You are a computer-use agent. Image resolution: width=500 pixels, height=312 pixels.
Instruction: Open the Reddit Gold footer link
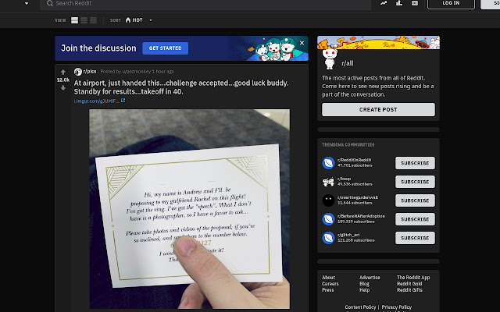[409, 284]
